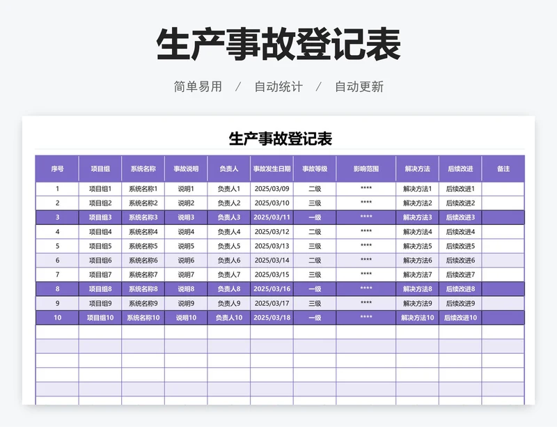This screenshot has width=557, height=427.
Task: Click the 事故等级 column header
Action: point(315,169)
